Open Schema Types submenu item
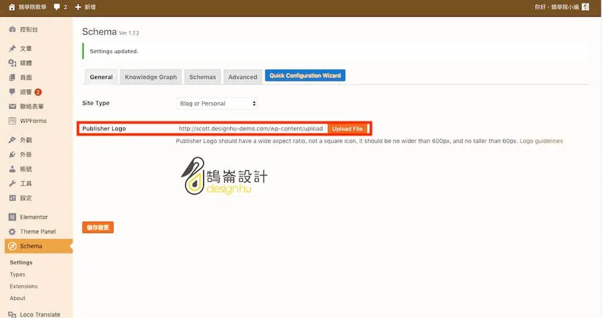 click(x=17, y=275)
